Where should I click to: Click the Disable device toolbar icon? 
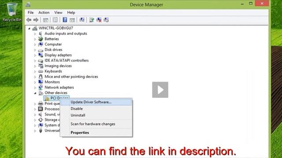106,20
